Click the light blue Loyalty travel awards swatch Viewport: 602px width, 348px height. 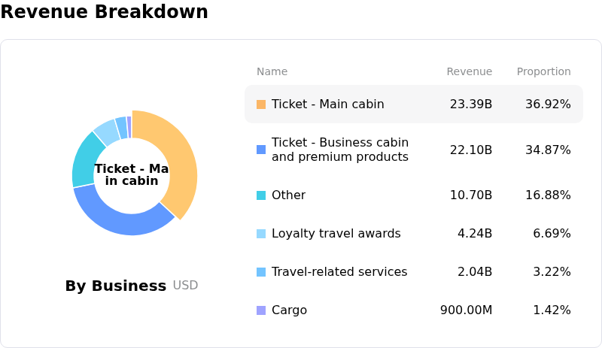[261, 234]
